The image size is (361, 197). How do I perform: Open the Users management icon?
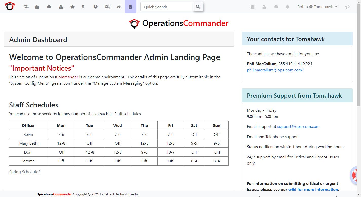click(x=26, y=7)
